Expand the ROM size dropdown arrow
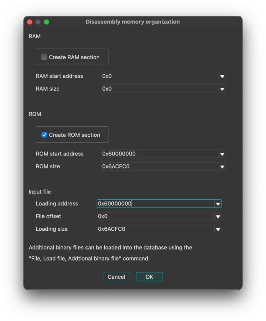 pos(222,167)
